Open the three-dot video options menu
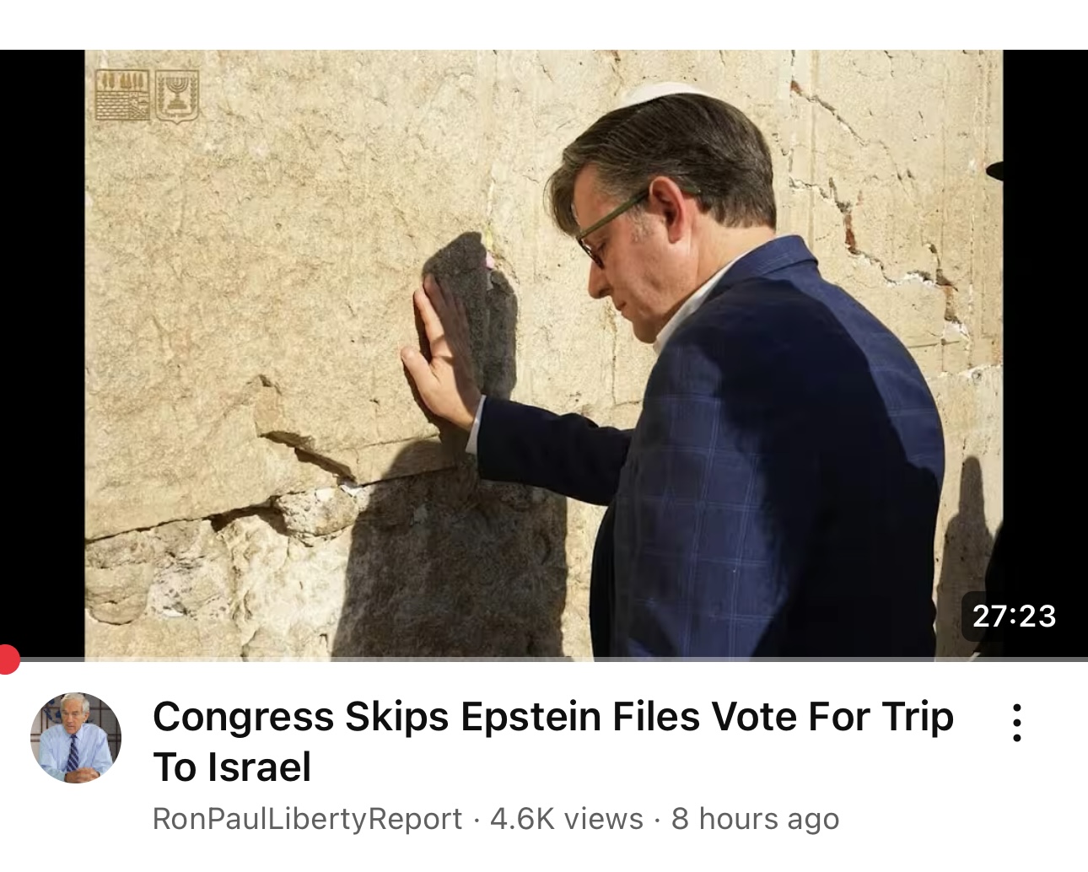This screenshot has width=1088, height=872. pos(1017,724)
